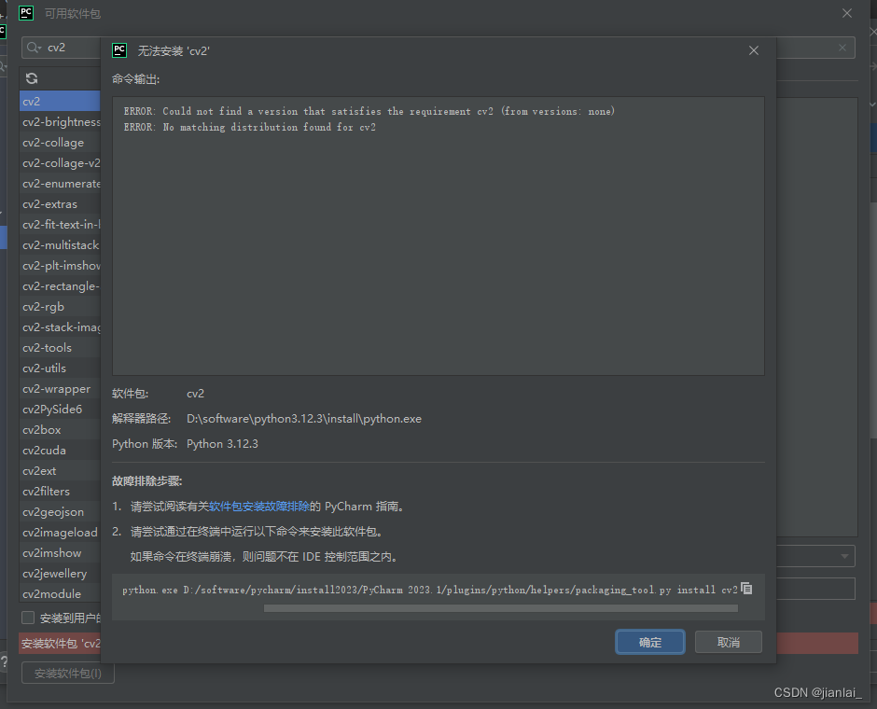Select cv2ext package row
877x709 pixels.
[x=60, y=471]
